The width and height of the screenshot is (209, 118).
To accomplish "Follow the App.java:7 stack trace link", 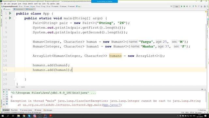I will [112, 105].
